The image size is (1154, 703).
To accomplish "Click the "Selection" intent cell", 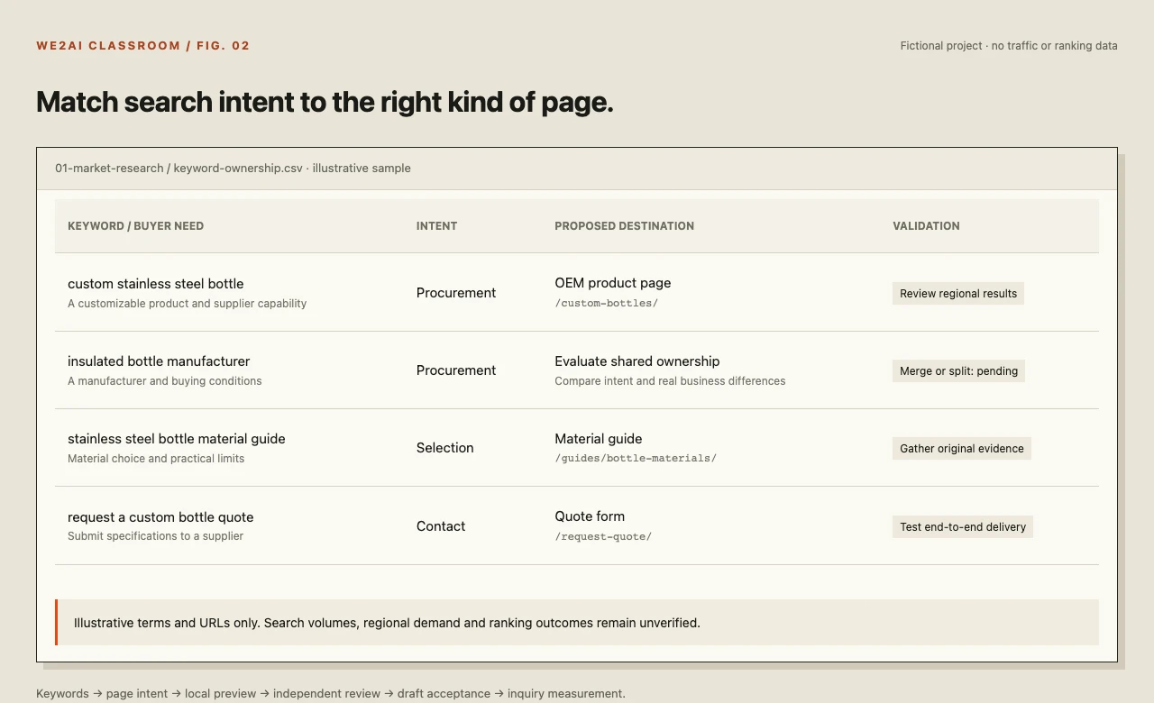I will (x=445, y=448).
